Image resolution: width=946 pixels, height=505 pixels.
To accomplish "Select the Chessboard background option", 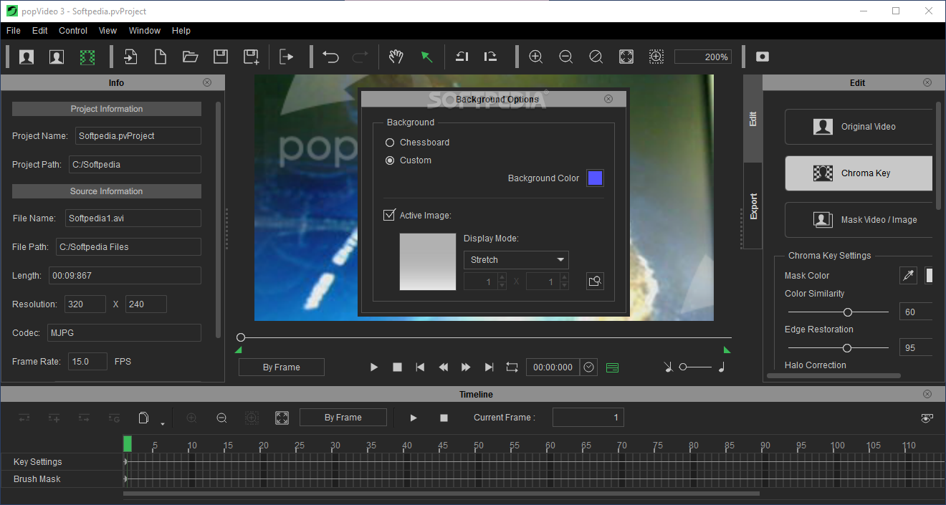I will (391, 143).
